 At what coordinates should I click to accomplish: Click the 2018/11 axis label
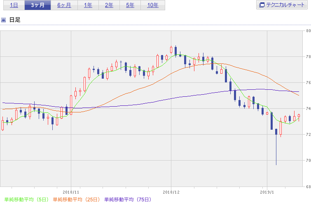(x=71, y=192)
